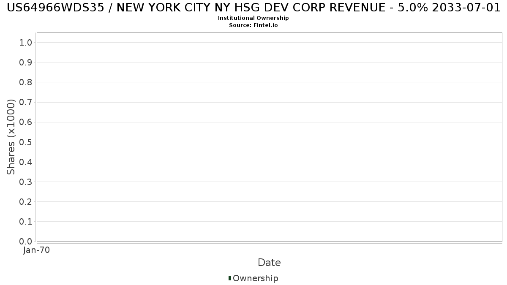
Task: Click the Source: Fintel.io text
Action: pos(253,25)
